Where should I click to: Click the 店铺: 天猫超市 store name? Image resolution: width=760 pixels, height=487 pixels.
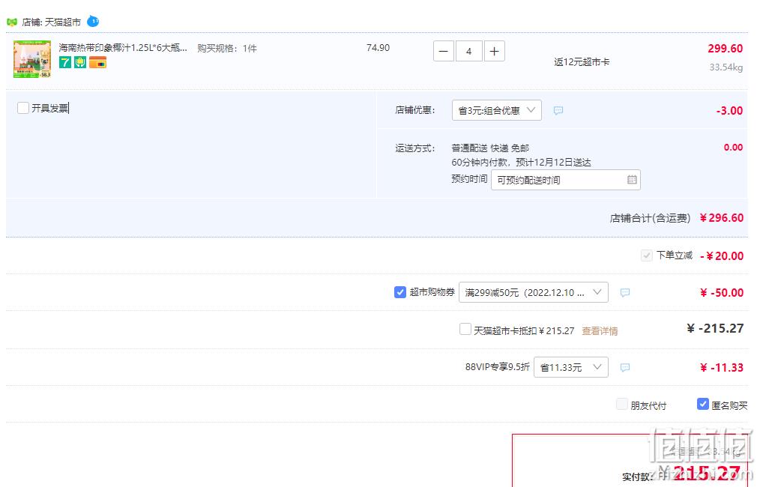52,22
